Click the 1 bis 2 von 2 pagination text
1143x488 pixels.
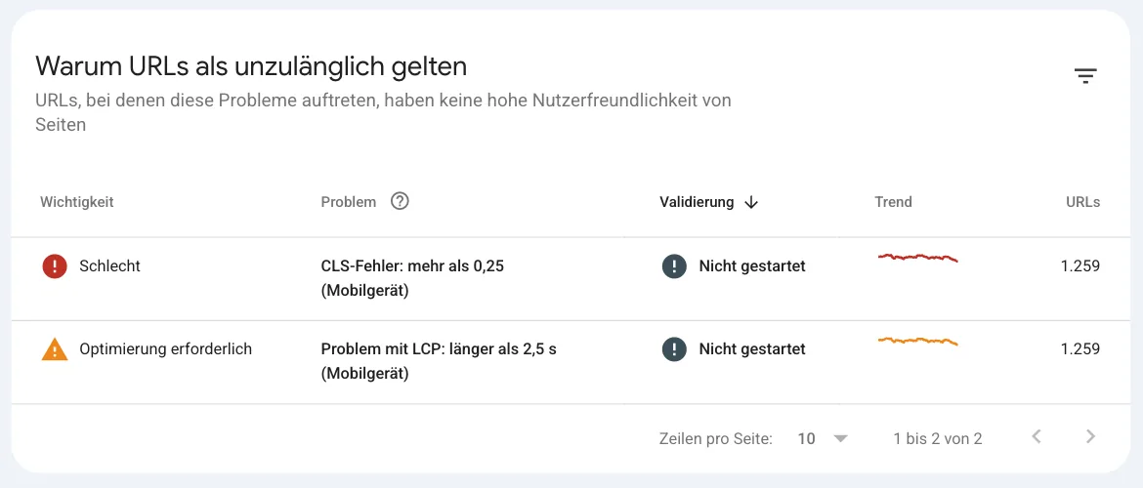coord(938,438)
